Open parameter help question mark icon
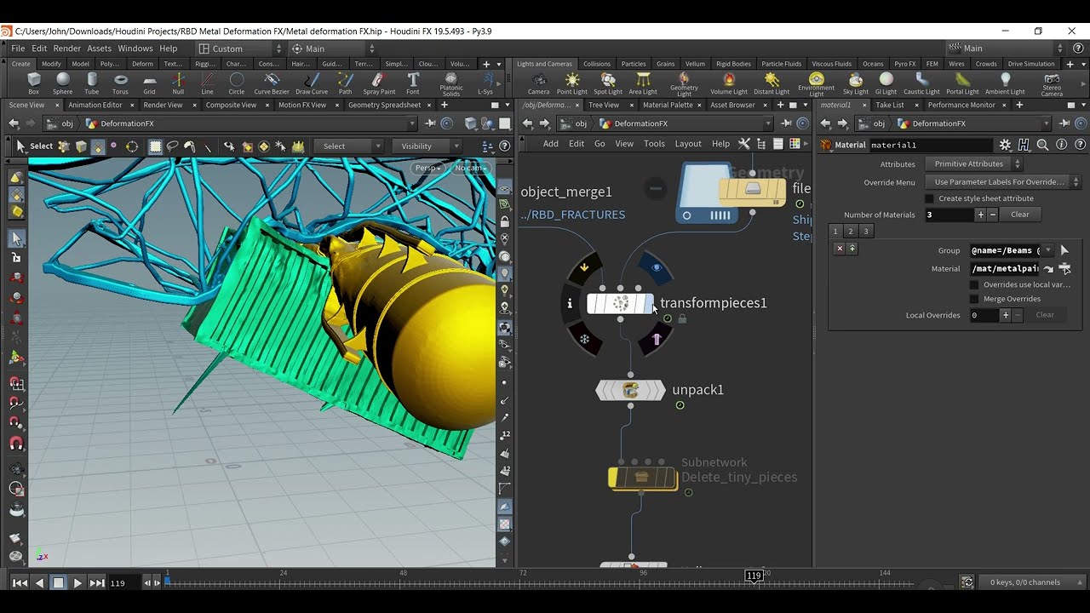This screenshot has height=613, width=1090. [x=1080, y=145]
